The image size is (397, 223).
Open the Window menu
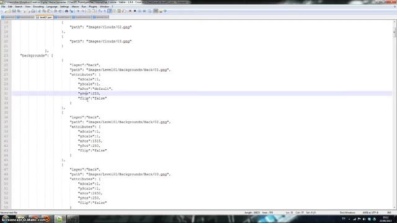pos(104,7)
